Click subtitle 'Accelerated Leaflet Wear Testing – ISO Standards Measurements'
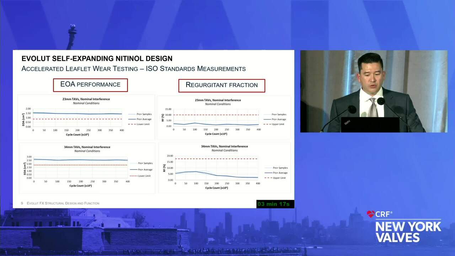Viewport: 455px width, 256px height. click(x=134, y=69)
